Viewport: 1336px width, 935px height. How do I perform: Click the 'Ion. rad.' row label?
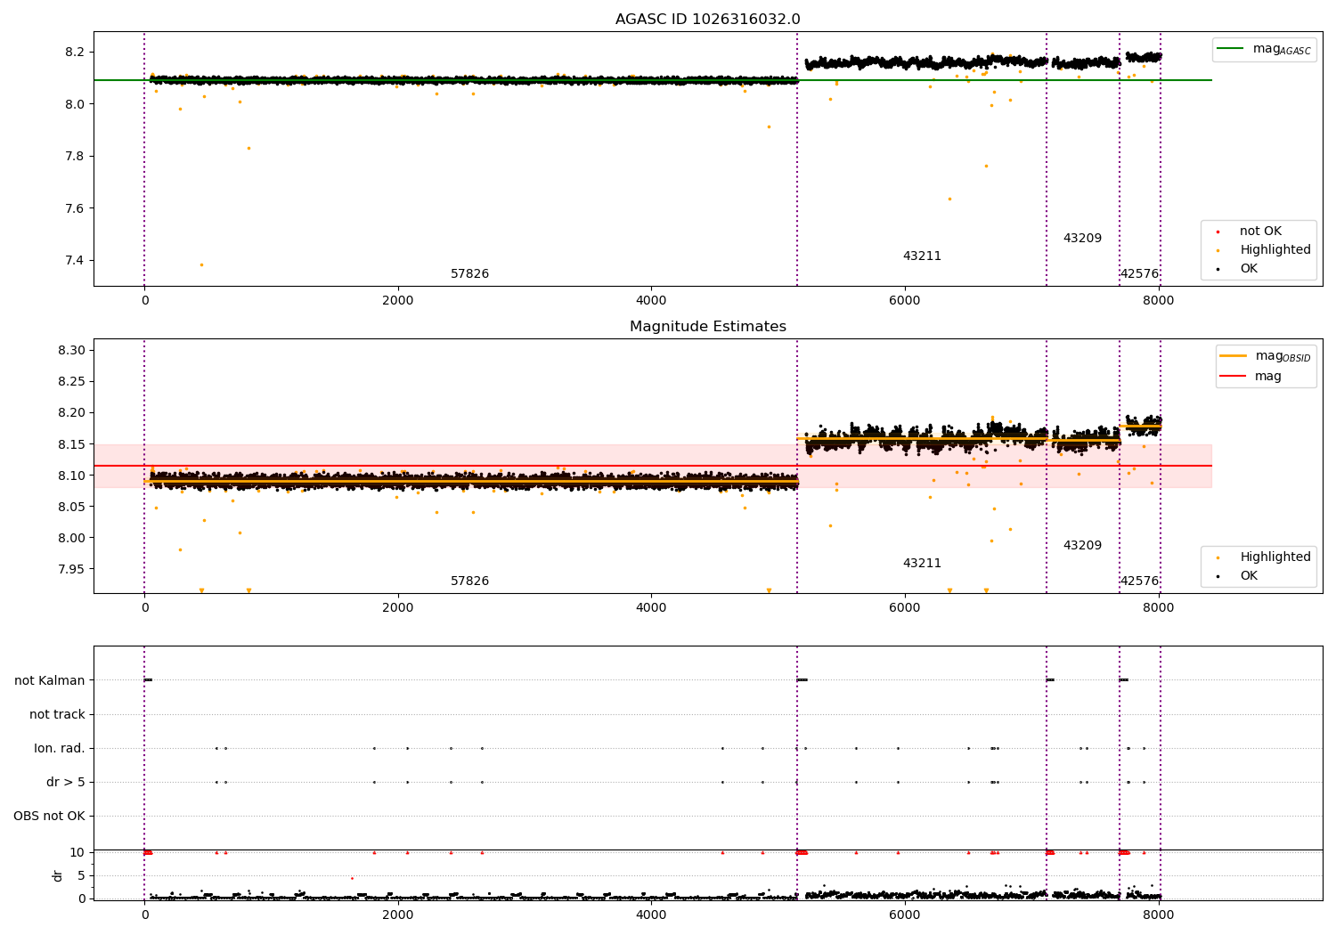[60, 749]
